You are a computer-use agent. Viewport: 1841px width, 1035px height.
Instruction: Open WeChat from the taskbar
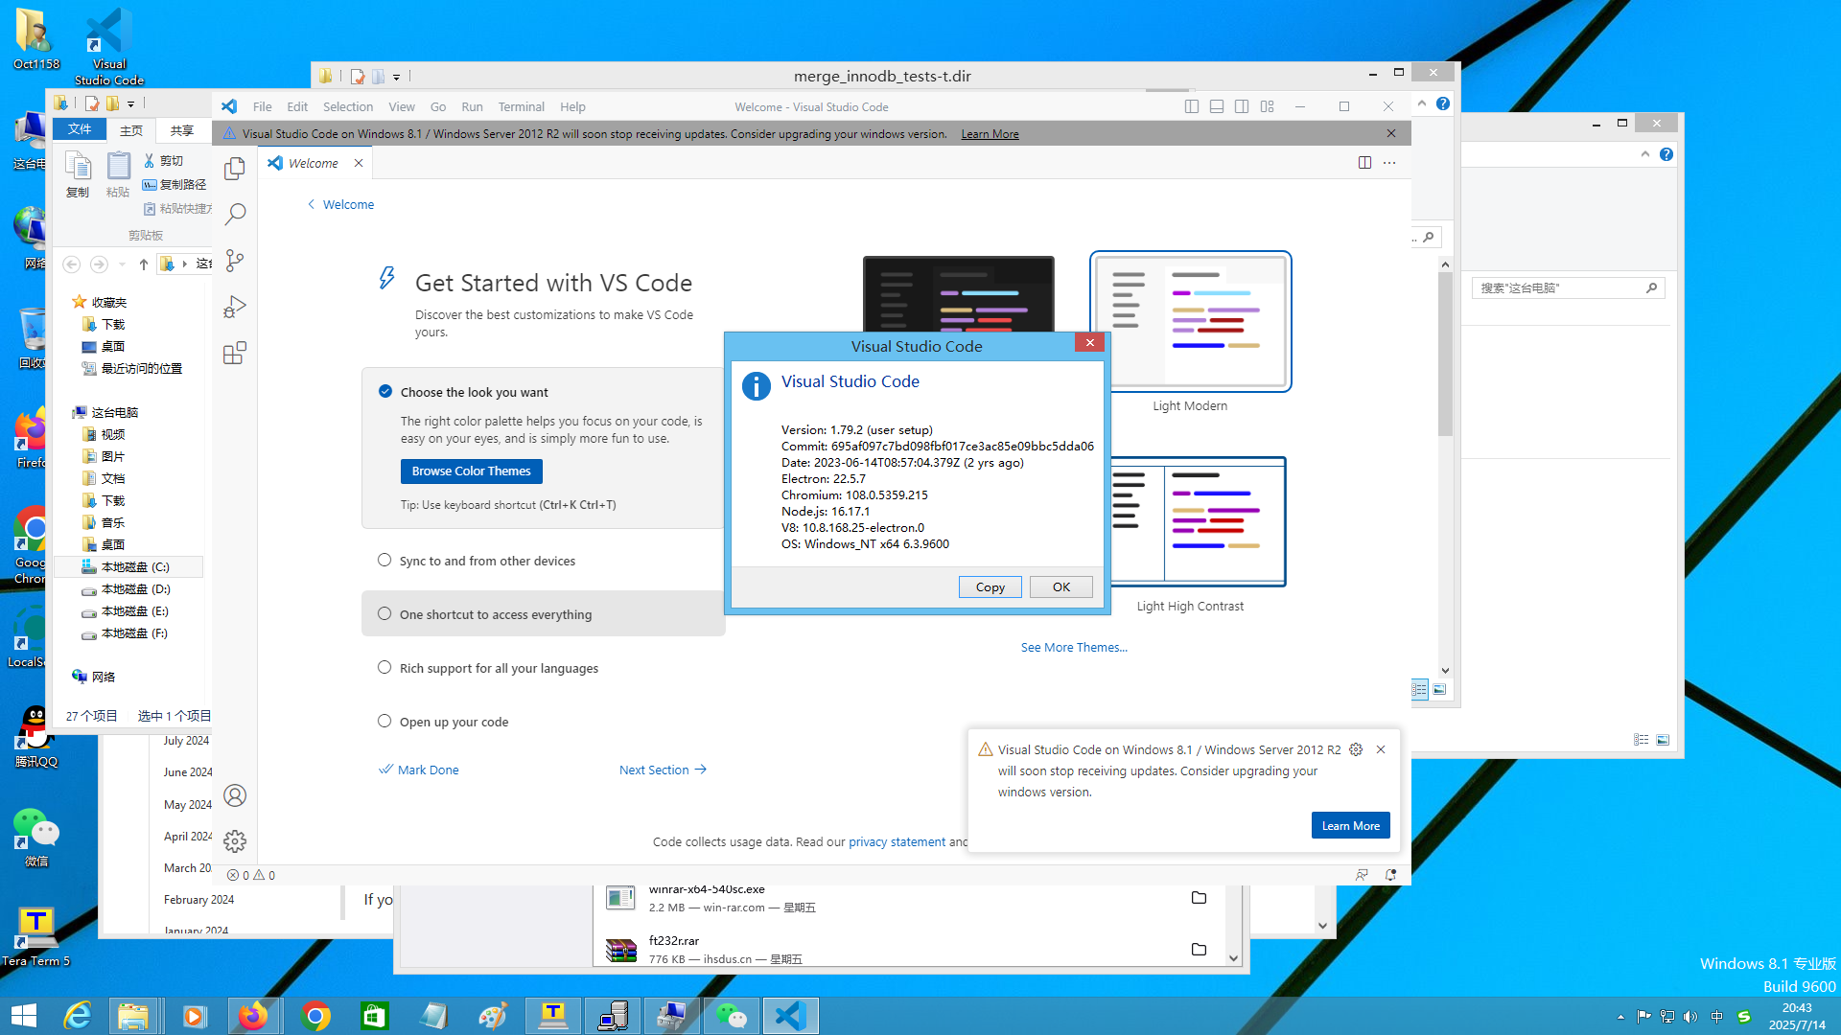[732, 1016]
